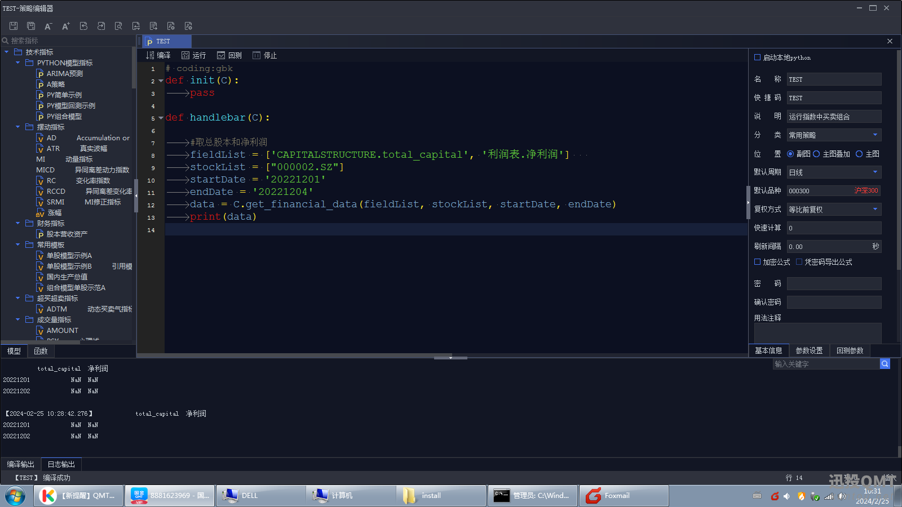Decrease font size with the A- icon
The width and height of the screenshot is (902, 507).
click(48, 26)
